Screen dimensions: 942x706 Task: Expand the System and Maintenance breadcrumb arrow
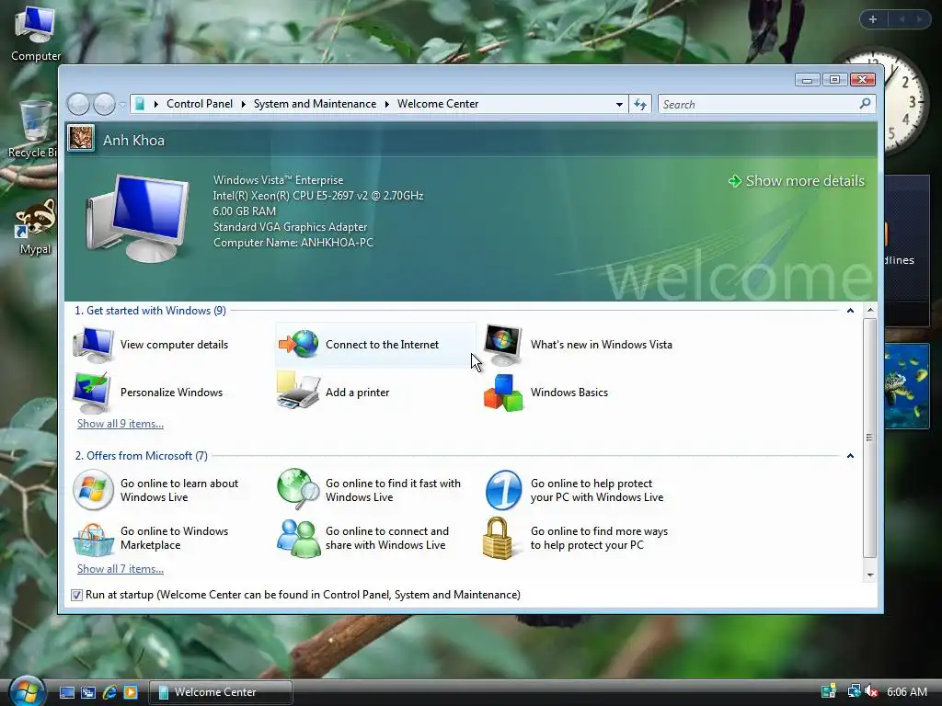(x=387, y=105)
